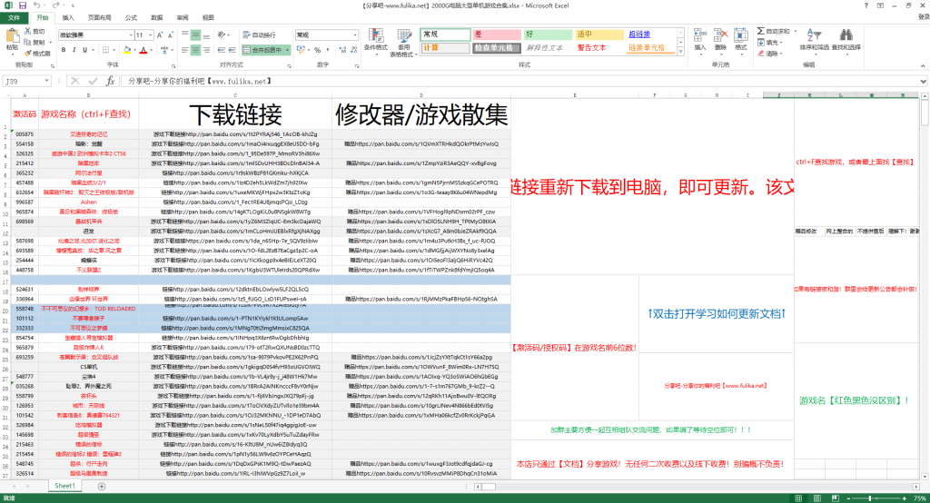
Task: Activate the Format Painter (格式刷)
Action: pos(37,54)
